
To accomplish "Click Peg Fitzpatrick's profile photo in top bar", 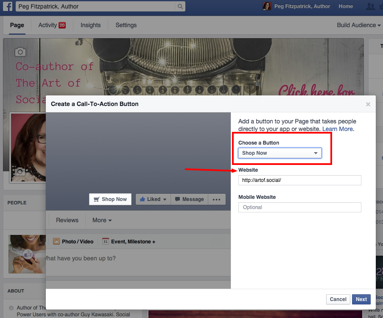I will [266, 6].
